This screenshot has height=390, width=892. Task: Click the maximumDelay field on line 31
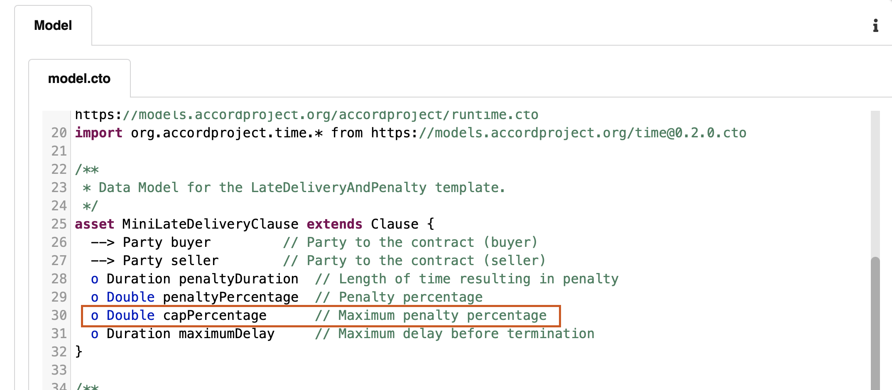point(226,334)
